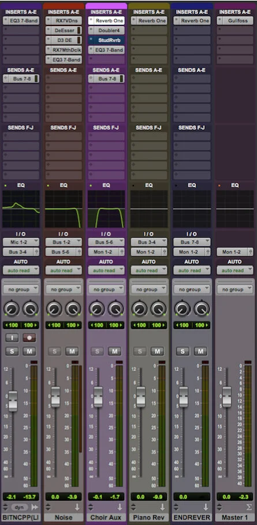Image resolution: width=257 pixels, height=525 pixels.
Task: Click the dyn button on BITNCPP track
Action: [19, 507]
